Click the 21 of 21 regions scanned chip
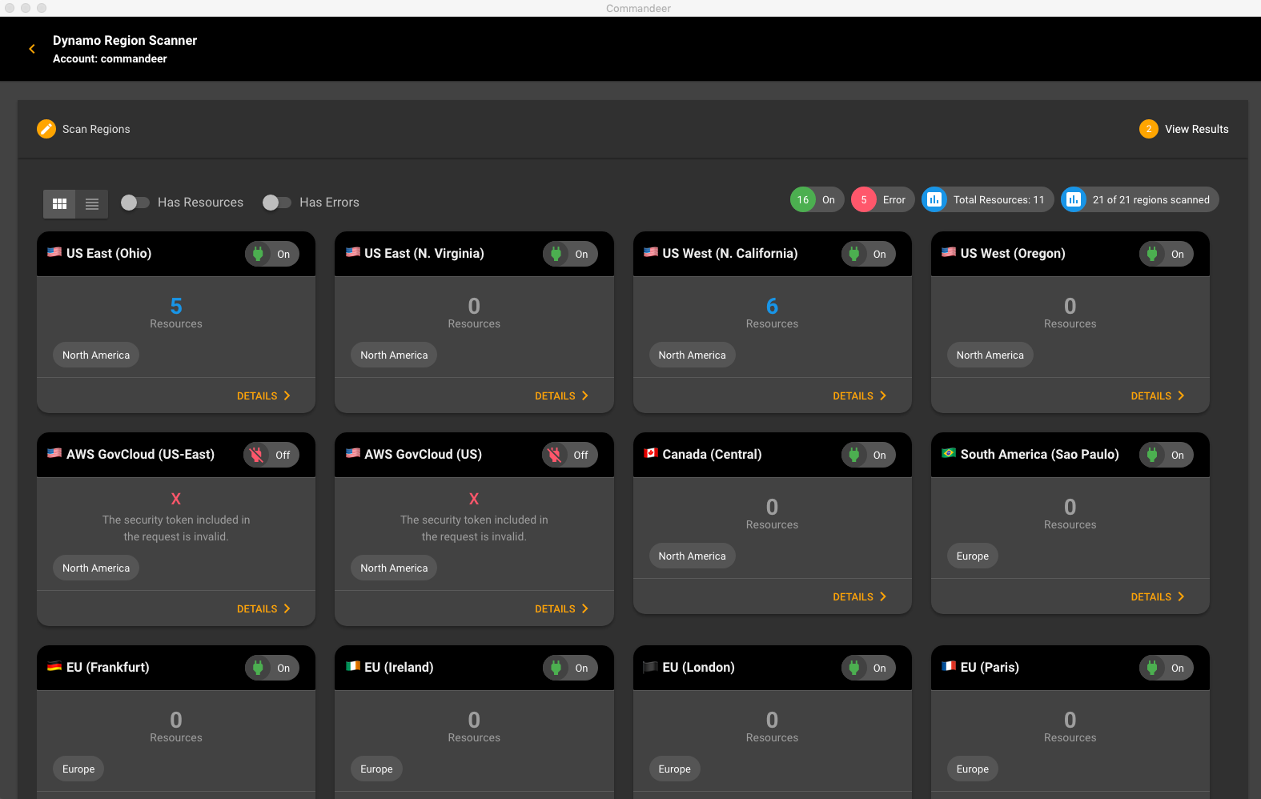The width and height of the screenshot is (1261, 799). (1139, 200)
